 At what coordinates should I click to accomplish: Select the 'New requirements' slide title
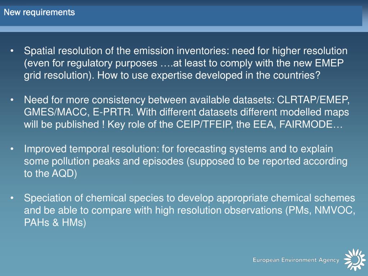click(39, 12)
